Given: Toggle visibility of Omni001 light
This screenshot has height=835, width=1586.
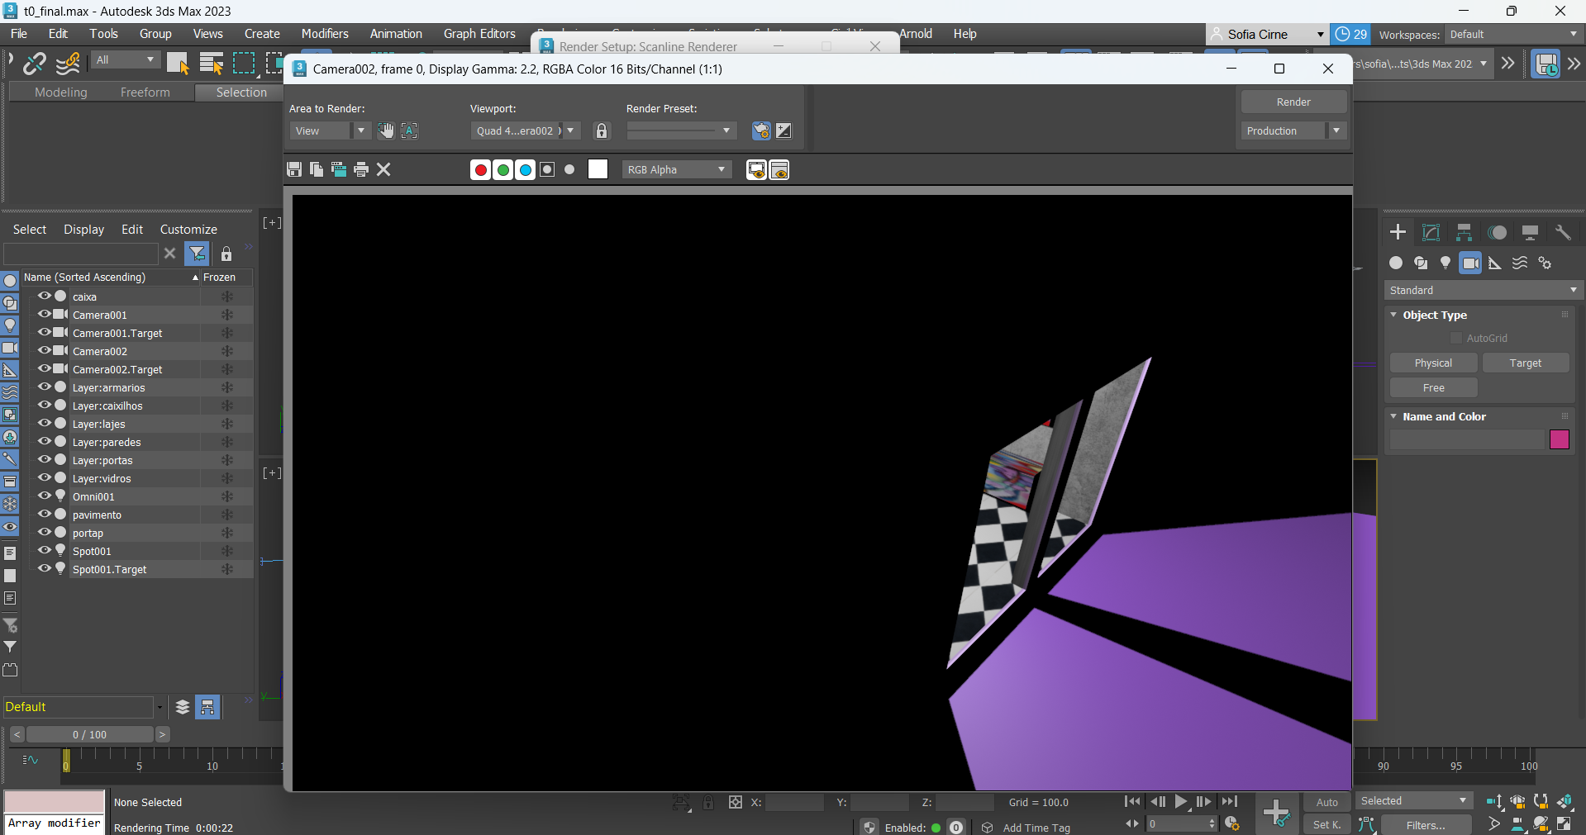Looking at the screenshot, I should click(x=45, y=496).
